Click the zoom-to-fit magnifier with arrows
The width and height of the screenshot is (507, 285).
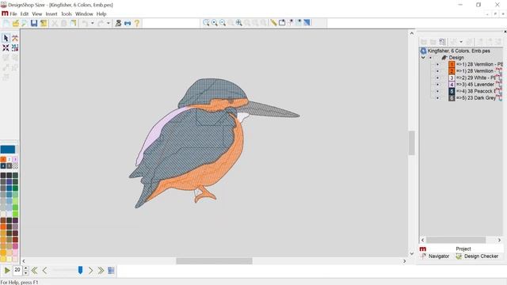pyautogui.click(x=239, y=23)
